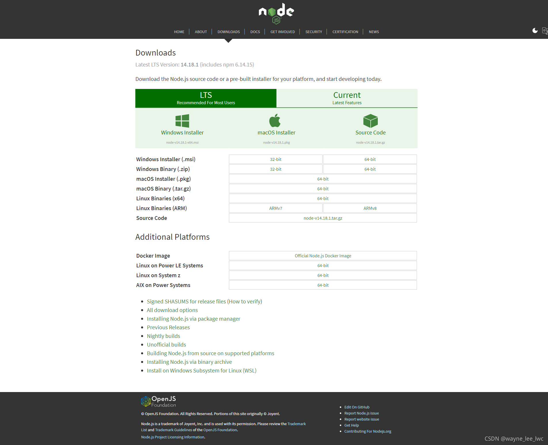
Task: Click the green cube Source Code icon
Action: [370, 121]
